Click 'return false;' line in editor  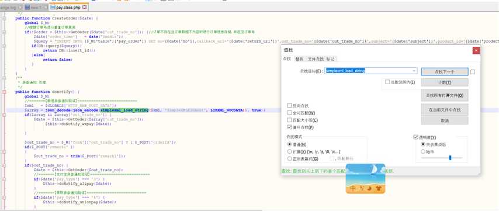(x=58, y=60)
